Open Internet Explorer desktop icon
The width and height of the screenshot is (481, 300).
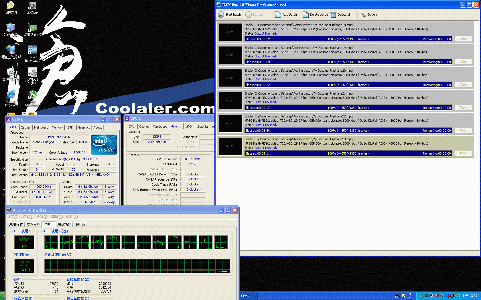tap(11, 98)
